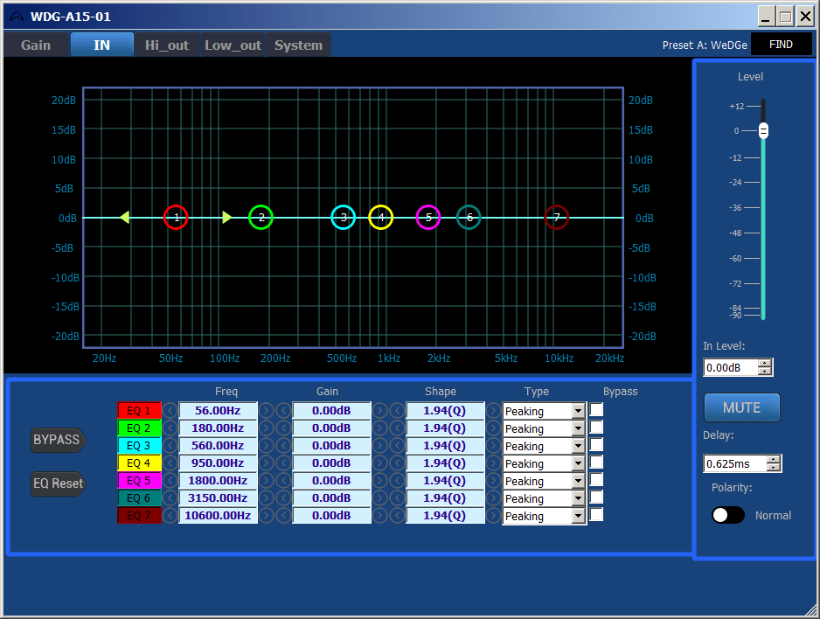Image resolution: width=820 pixels, height=619 pixels.
Task: Select EQ node 6 on the graph
Action: (469, 218)
